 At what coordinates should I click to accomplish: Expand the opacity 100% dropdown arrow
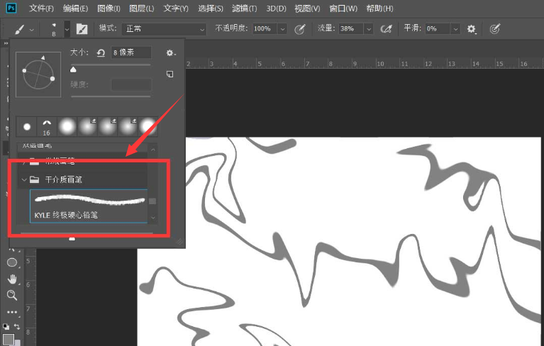282,29
